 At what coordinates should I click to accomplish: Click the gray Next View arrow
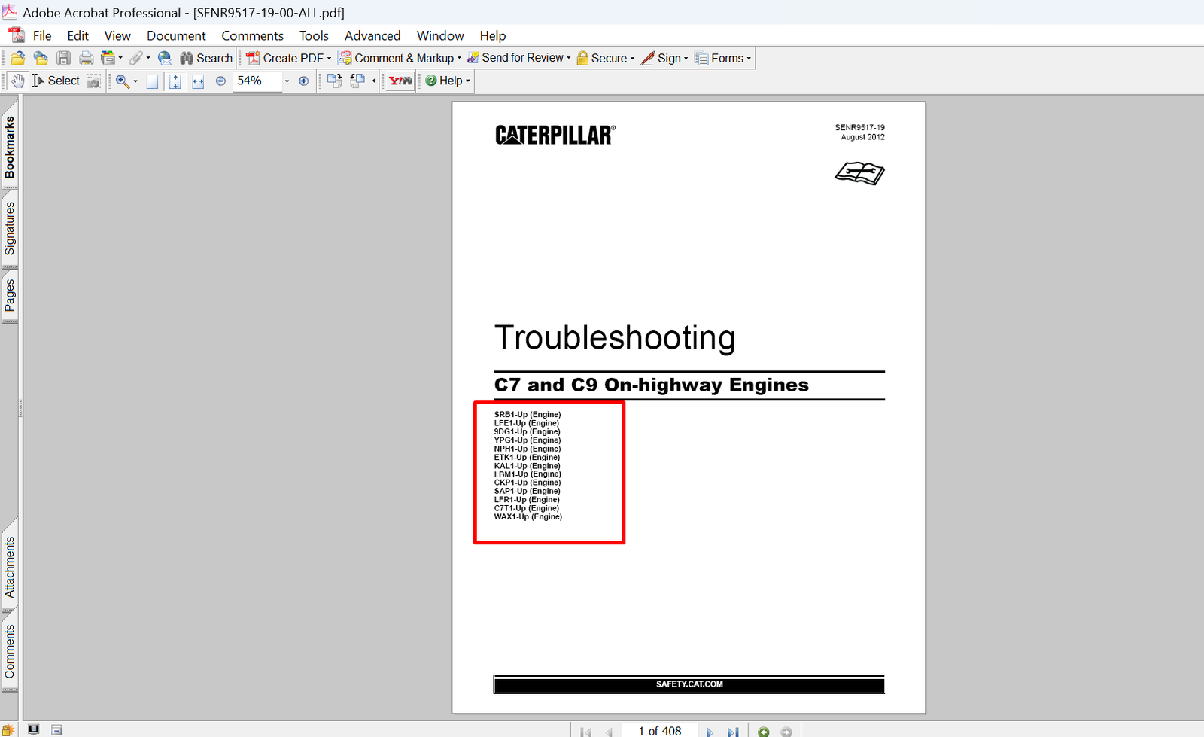click(x=786, y=732)
